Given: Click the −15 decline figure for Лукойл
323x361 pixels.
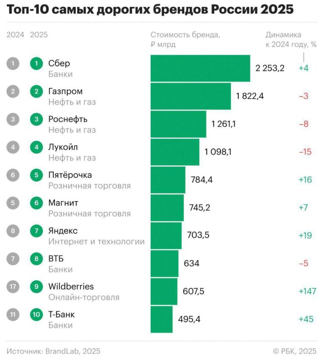Looking at the screenshot, I should coord(305,152).
